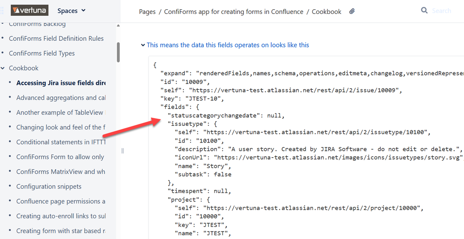
Task: Click the story.svg iconUrl value
Action: click(338, 157)
